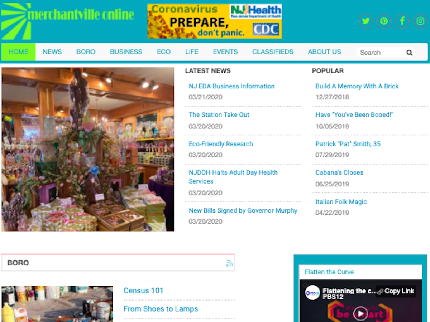Select the HOME navigation tab
Screen dimensions: 430x322
click(x=18, y=52)
